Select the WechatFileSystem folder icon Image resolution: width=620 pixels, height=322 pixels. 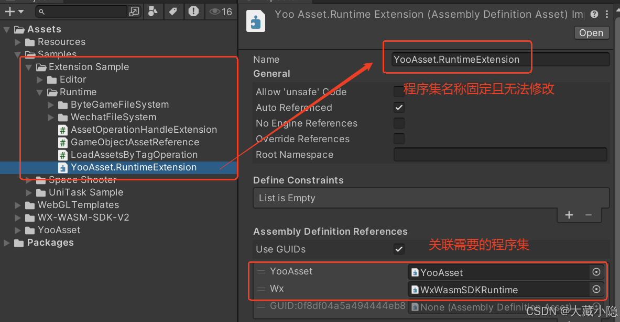point(63,118)
